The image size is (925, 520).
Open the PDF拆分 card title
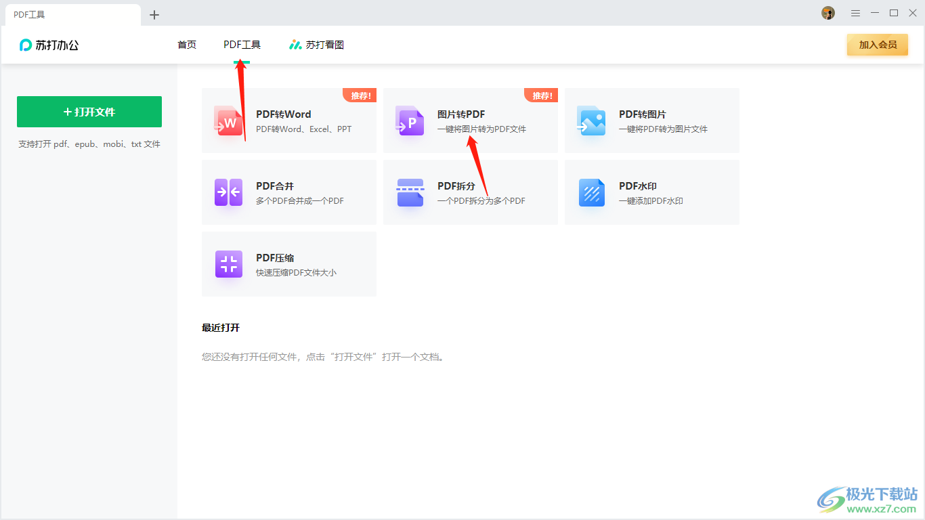tap(456, 186)
